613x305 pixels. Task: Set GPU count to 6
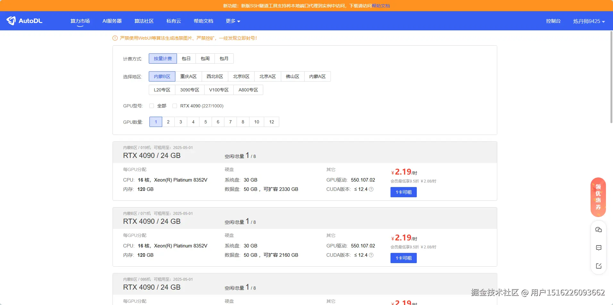click(218, 122)
